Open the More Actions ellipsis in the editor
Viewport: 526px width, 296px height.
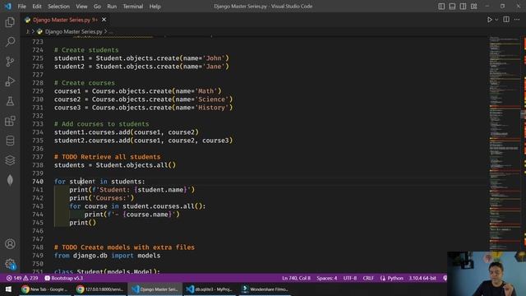(x=517, y=20)
